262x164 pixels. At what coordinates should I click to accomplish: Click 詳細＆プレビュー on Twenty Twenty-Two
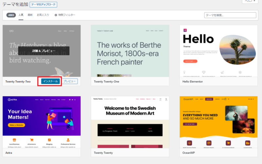[44, 51]
